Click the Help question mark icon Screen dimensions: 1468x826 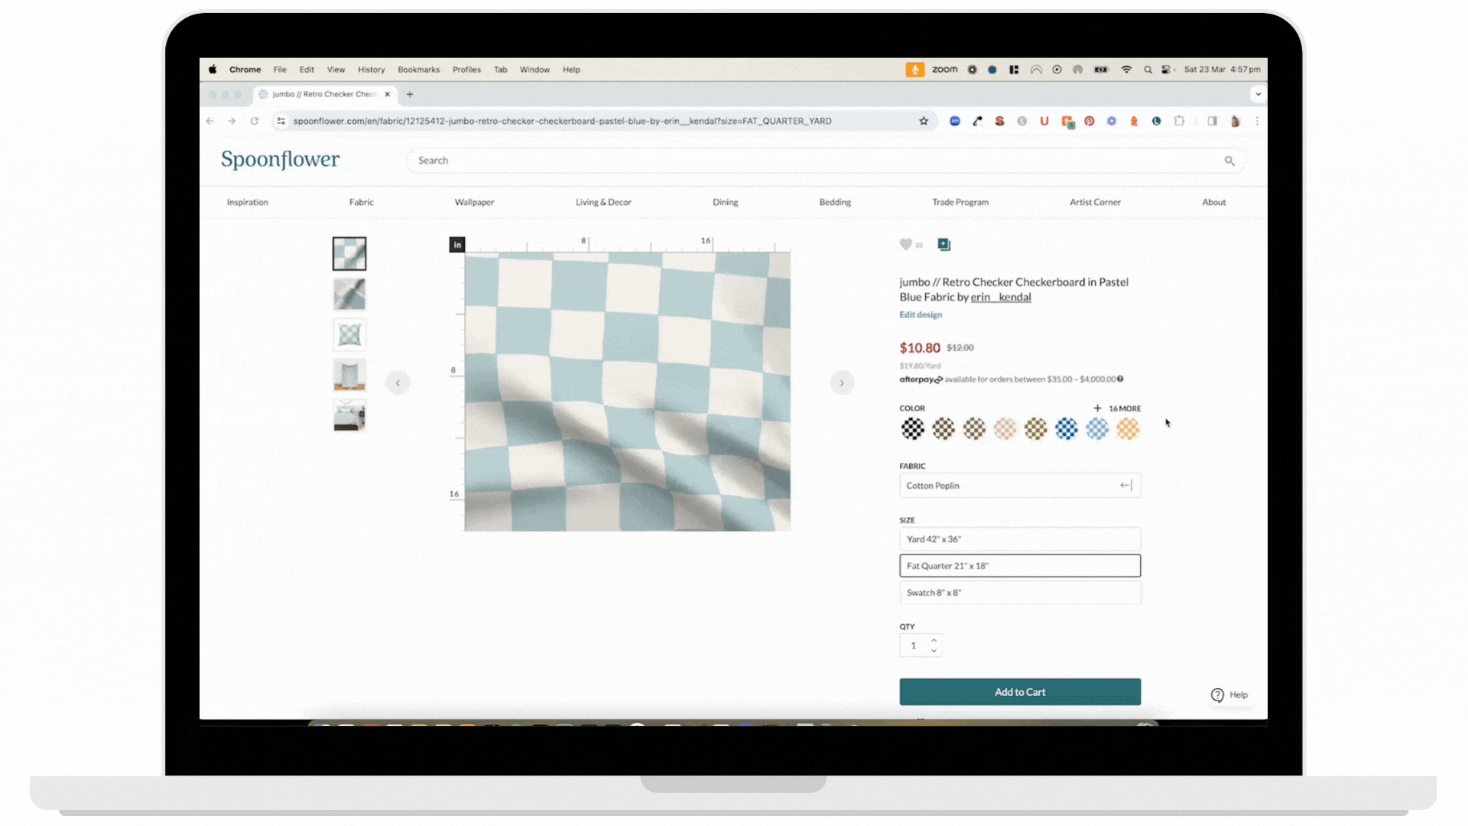coord(1217,694)
